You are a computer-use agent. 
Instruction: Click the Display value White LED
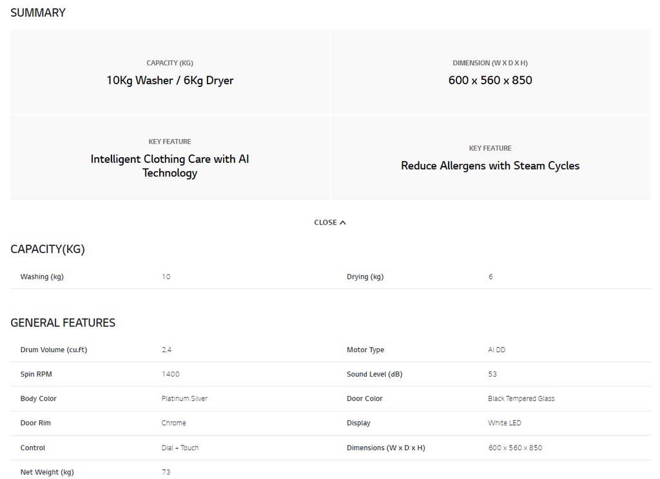(x=504, y=423)
